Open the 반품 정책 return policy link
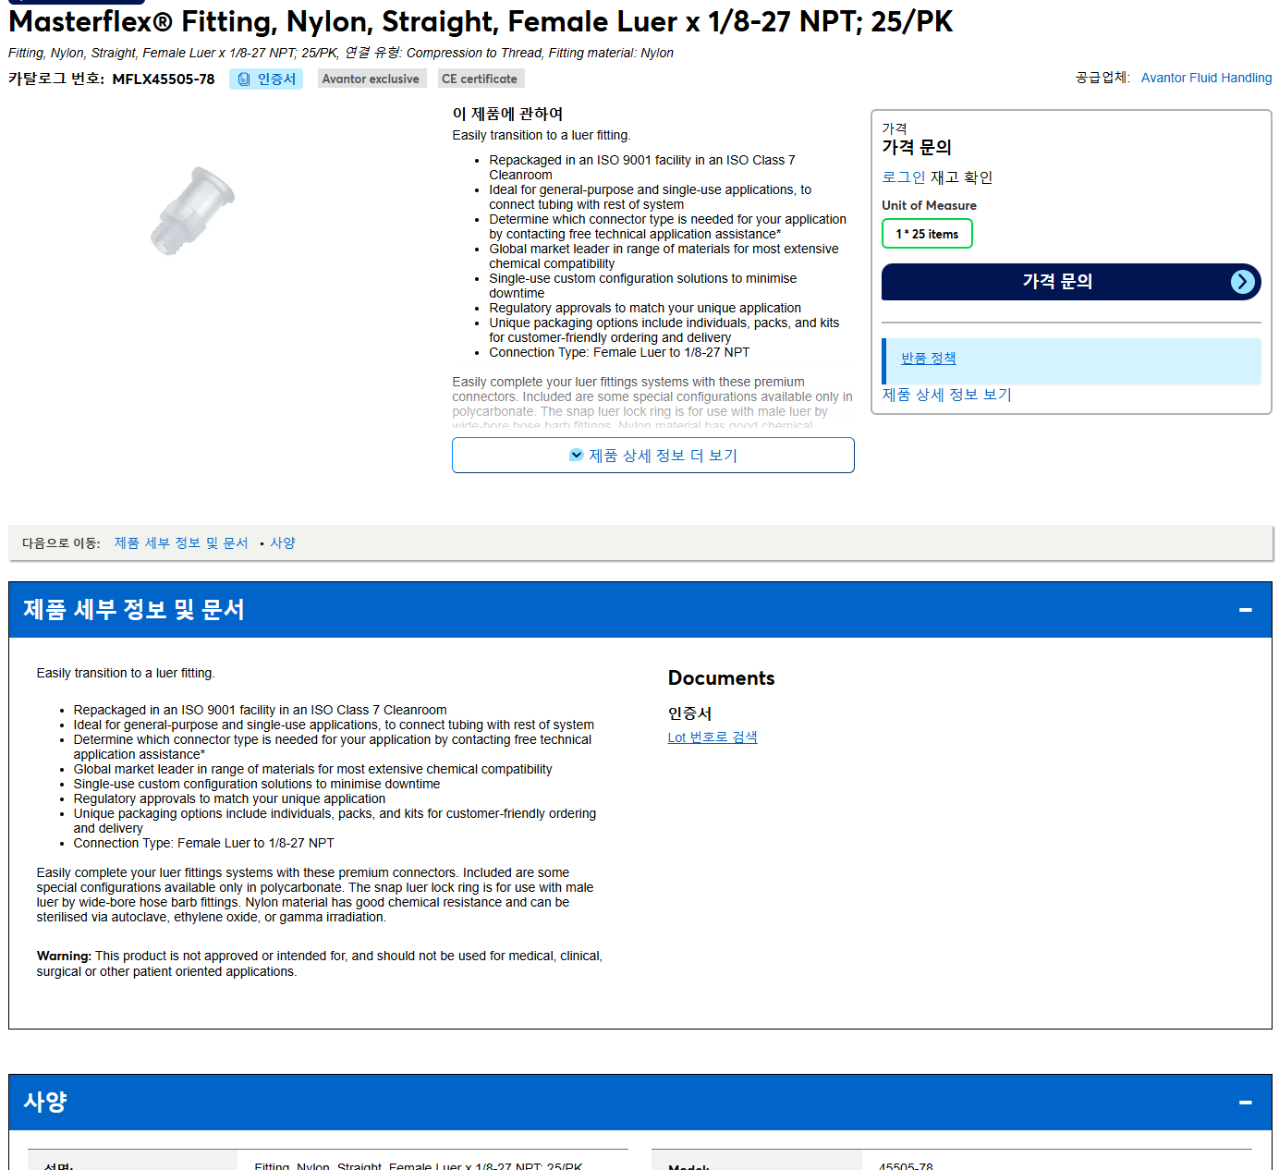 929,359
